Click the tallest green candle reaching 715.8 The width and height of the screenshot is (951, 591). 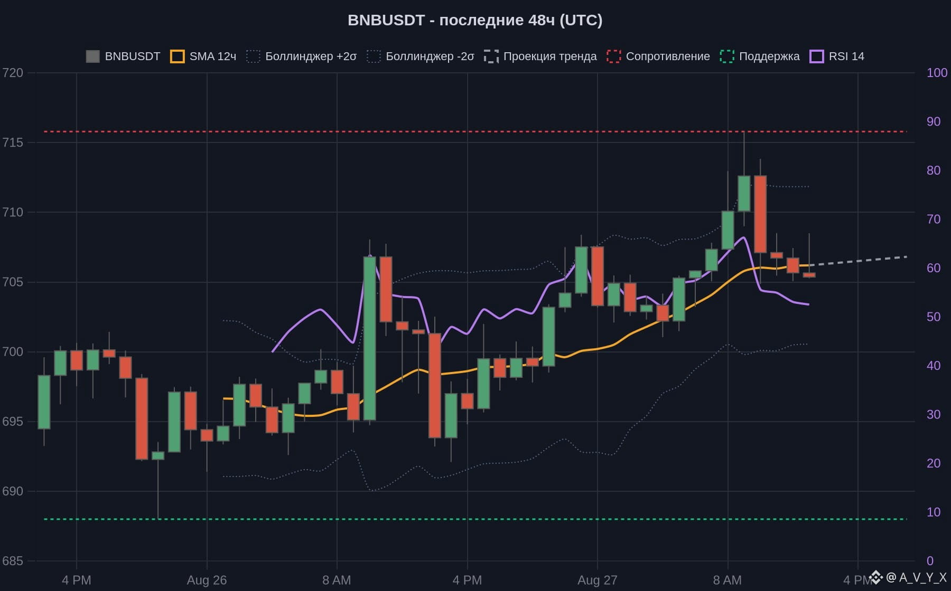[744, 193]
